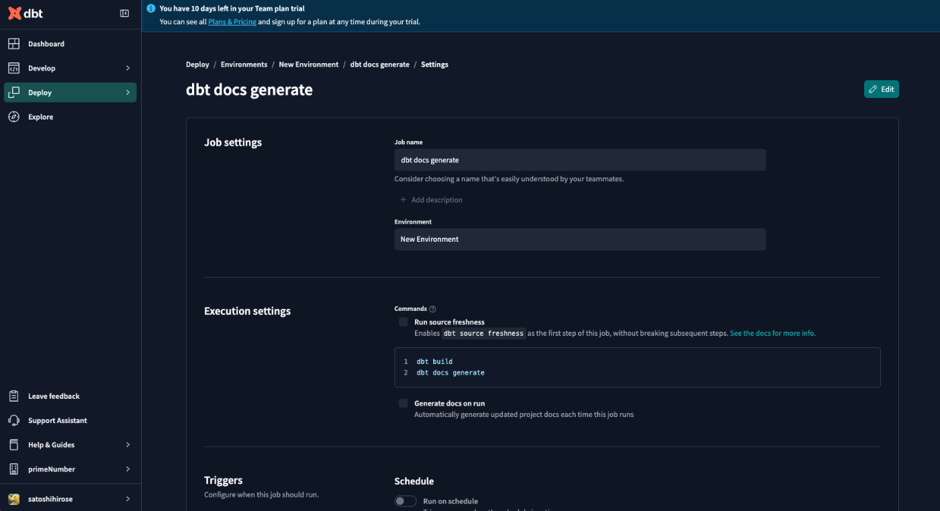Click the Commands help question-mark icon
The image size is (940, 511).
[x=432, y=309]
